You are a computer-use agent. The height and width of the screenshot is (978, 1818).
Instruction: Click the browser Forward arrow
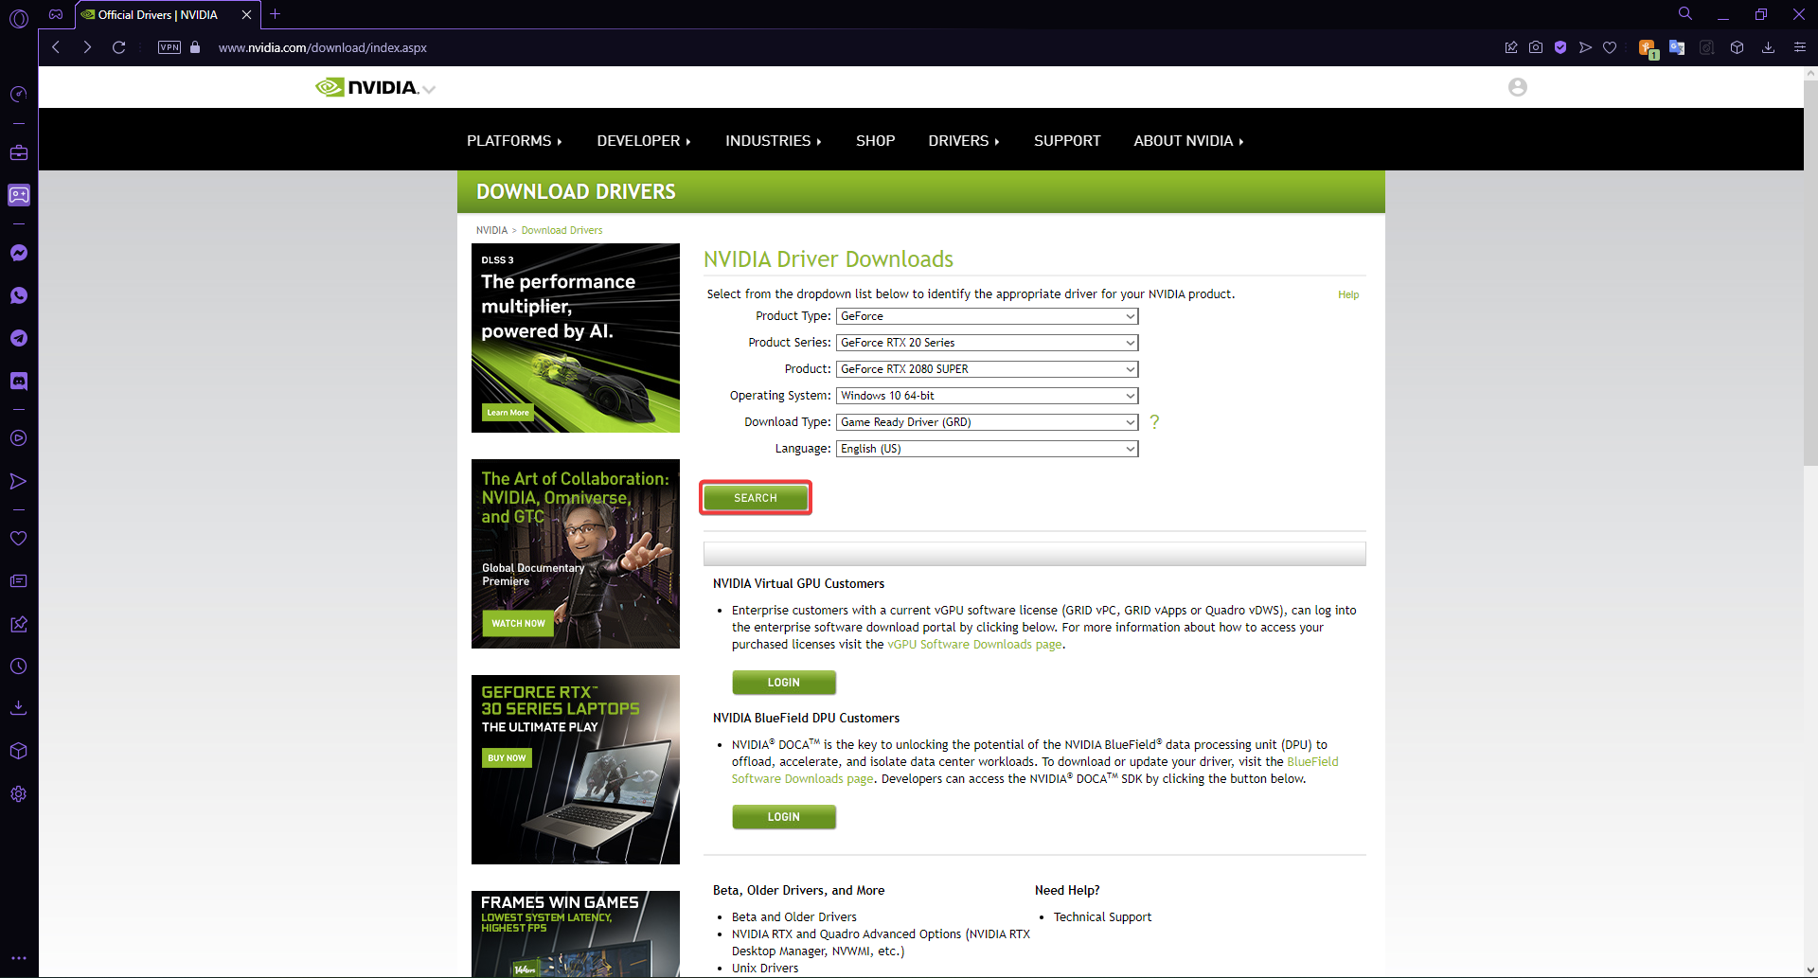pos(87,47)
